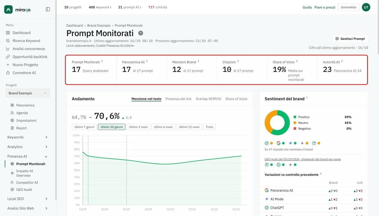The image size is (379, 216).
Task: Click the Gestisci Prompt button
Action: click(x=350, y=39)
